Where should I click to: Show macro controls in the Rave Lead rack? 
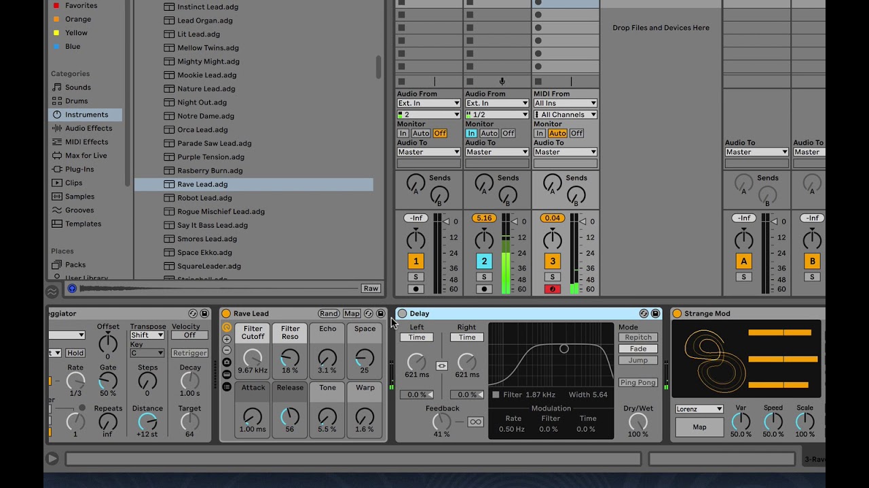pyautogui.click(x=227, y=327)
